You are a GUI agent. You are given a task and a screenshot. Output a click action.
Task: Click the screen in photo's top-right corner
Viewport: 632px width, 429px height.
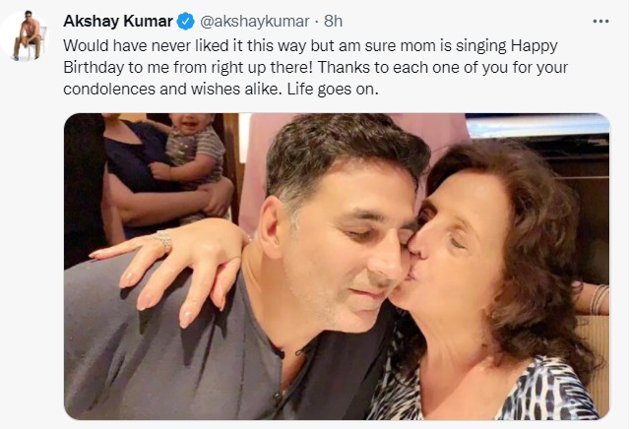pyautogui.click(x=537, y=126)
